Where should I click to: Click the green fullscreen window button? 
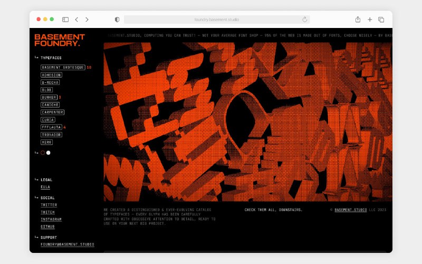coord(52,19)
